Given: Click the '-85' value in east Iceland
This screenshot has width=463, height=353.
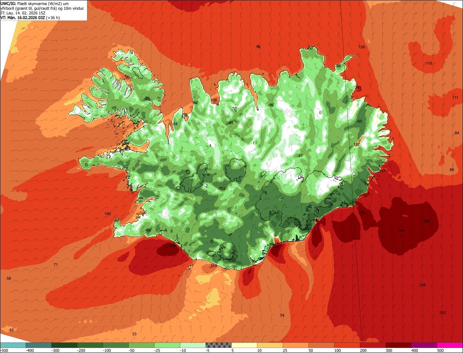Looking at the screenshot, I should click(359, 121).
